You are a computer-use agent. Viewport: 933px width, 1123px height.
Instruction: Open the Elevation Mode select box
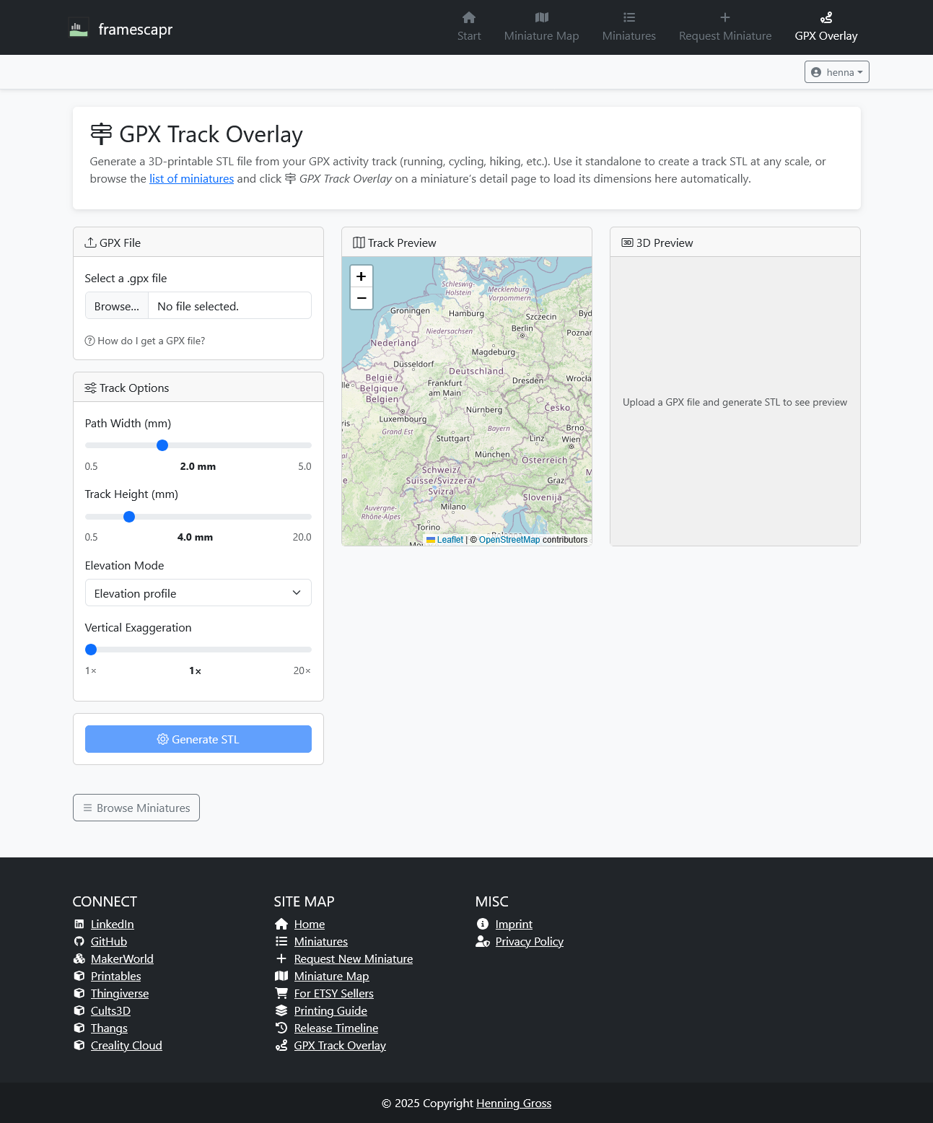(198, 593)
